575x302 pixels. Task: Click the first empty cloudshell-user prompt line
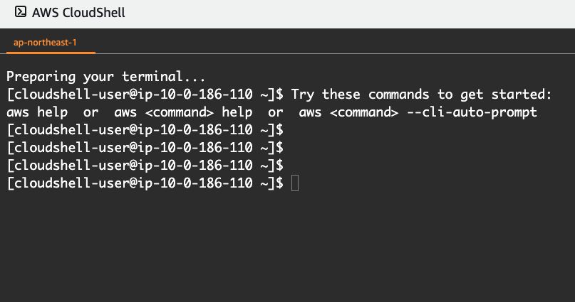pos(145,130)
